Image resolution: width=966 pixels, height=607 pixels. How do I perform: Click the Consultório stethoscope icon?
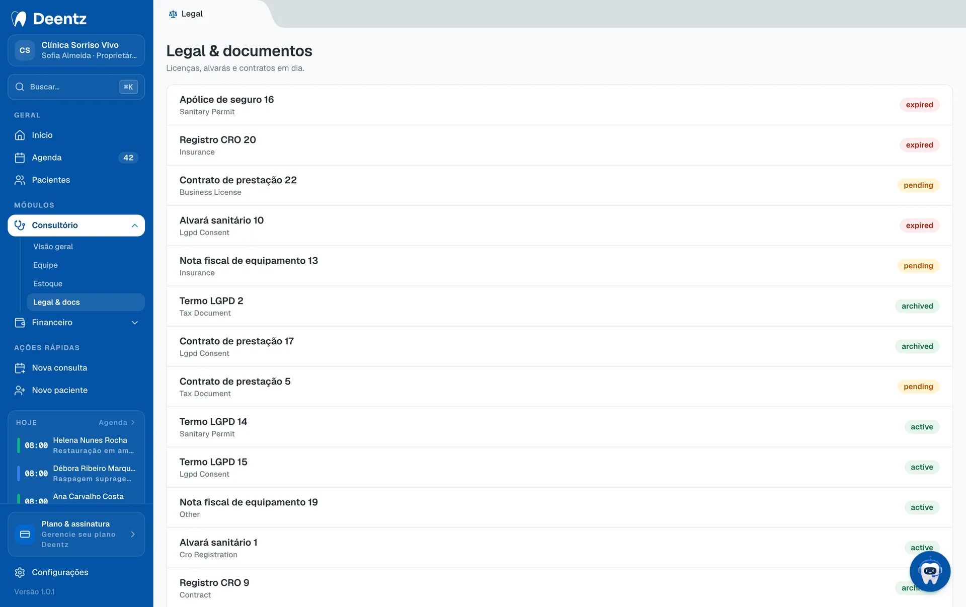click(20, 225)
